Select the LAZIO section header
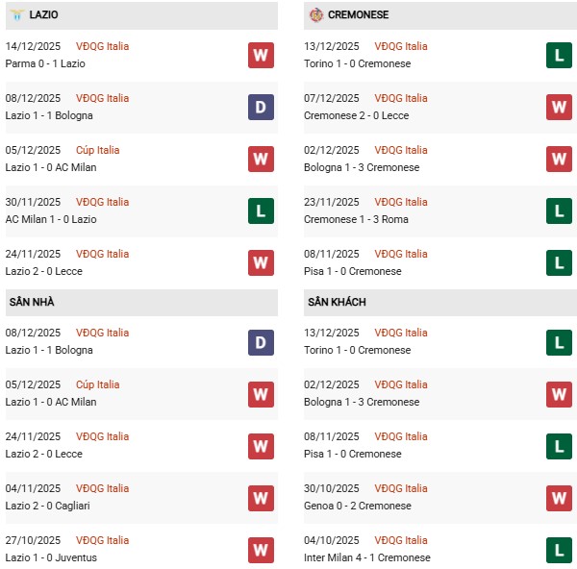 43,15
